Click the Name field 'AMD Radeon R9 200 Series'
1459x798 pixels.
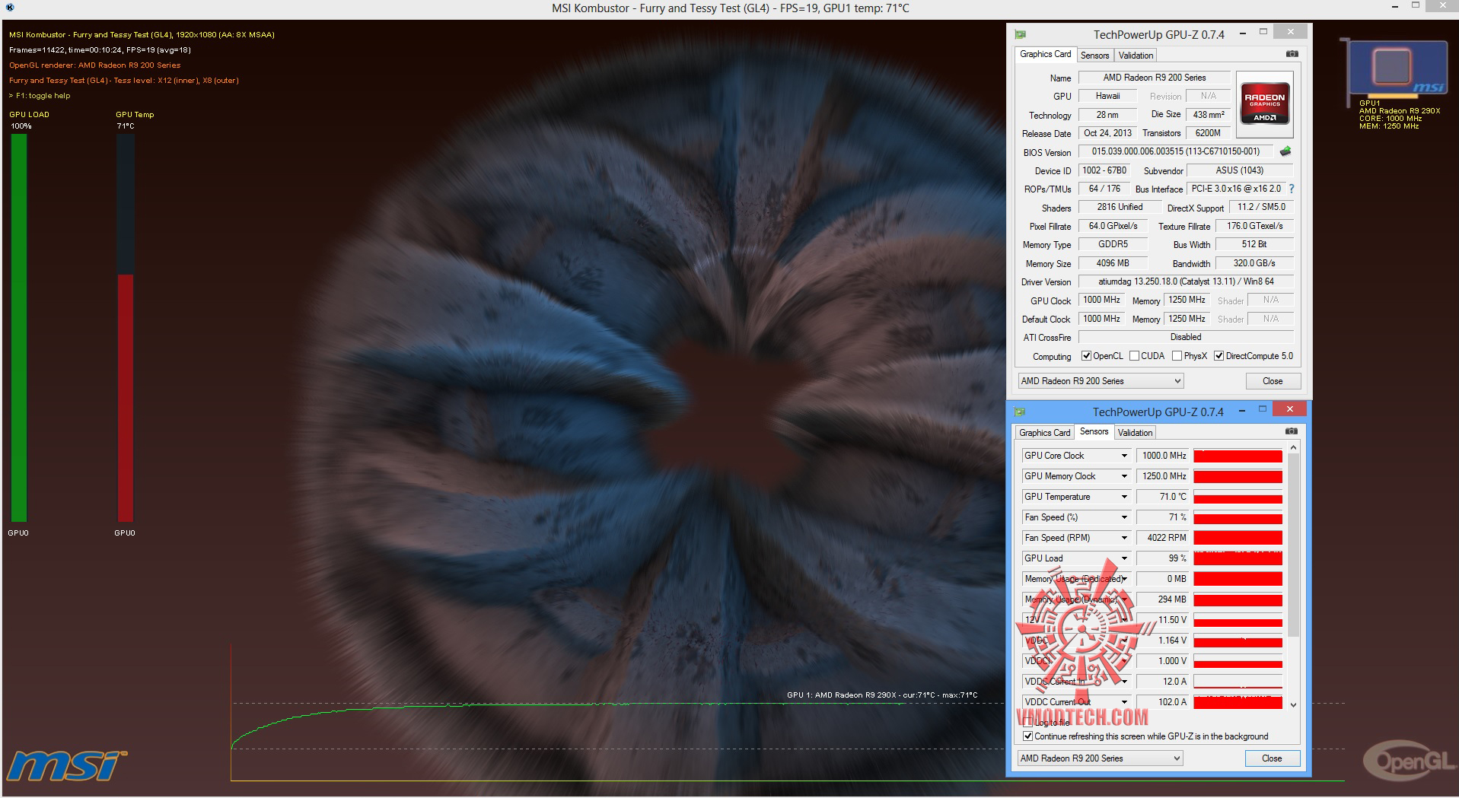(1154, 78)
